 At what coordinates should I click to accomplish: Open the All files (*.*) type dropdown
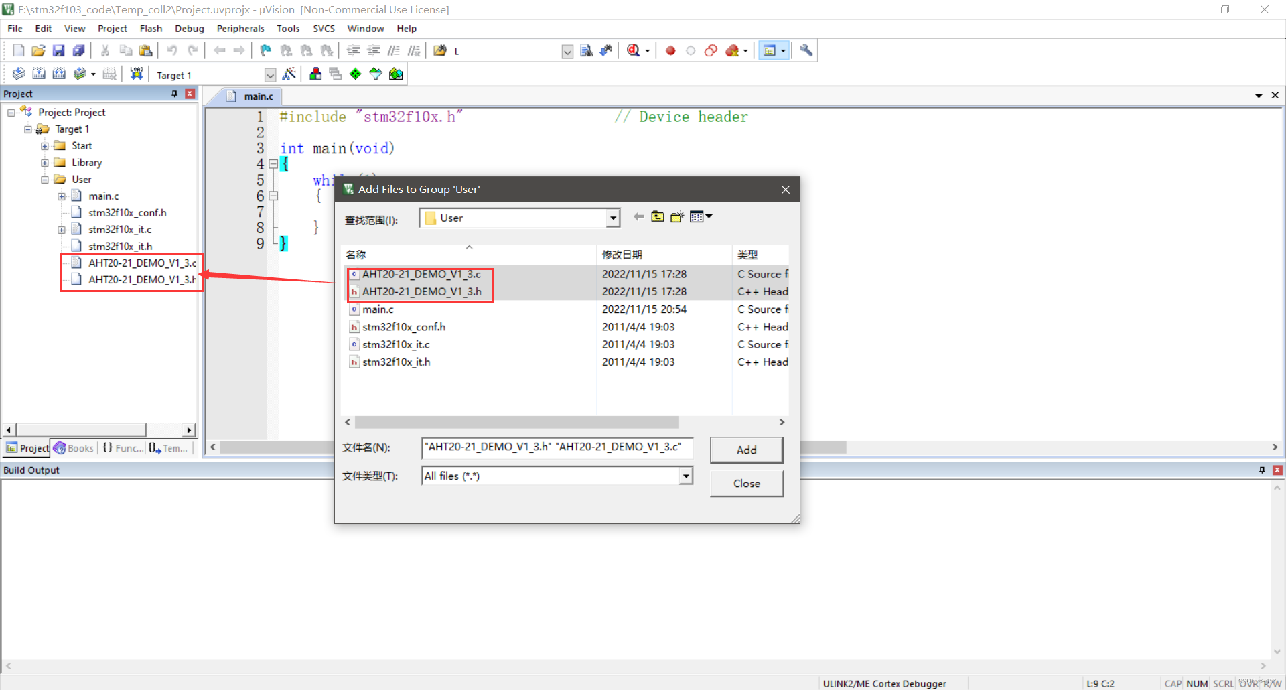[x=685, y=476]
